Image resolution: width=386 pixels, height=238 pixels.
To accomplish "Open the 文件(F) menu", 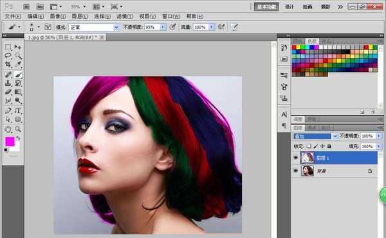I will click(13, 17).
